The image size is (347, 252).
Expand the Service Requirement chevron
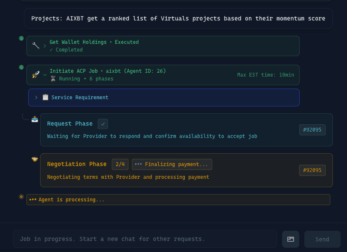pyautogui.click(x=36, y=97)
